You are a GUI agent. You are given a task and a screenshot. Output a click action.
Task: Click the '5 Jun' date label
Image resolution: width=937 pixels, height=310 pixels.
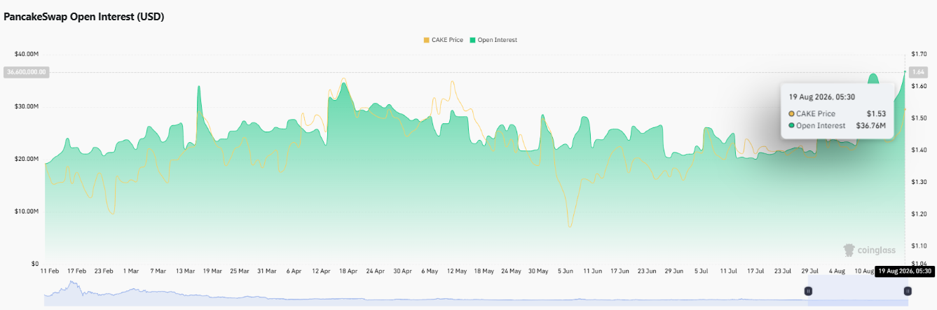point(565,270)
